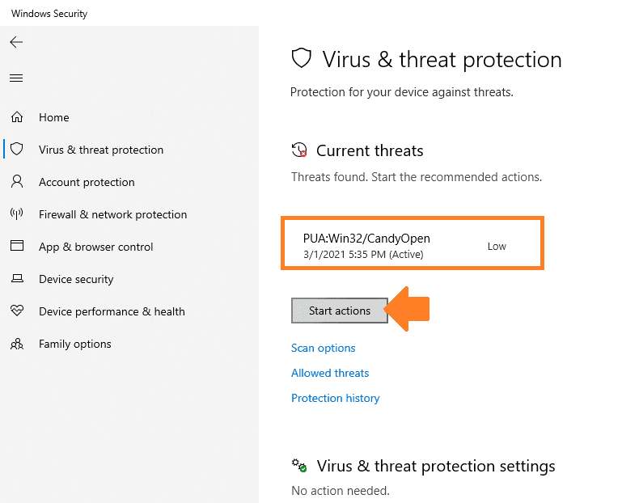The width and height of the screenshot is (639, 503).
Task: Open Family options section
Action: pyautogui.click(x=75, y=344)
